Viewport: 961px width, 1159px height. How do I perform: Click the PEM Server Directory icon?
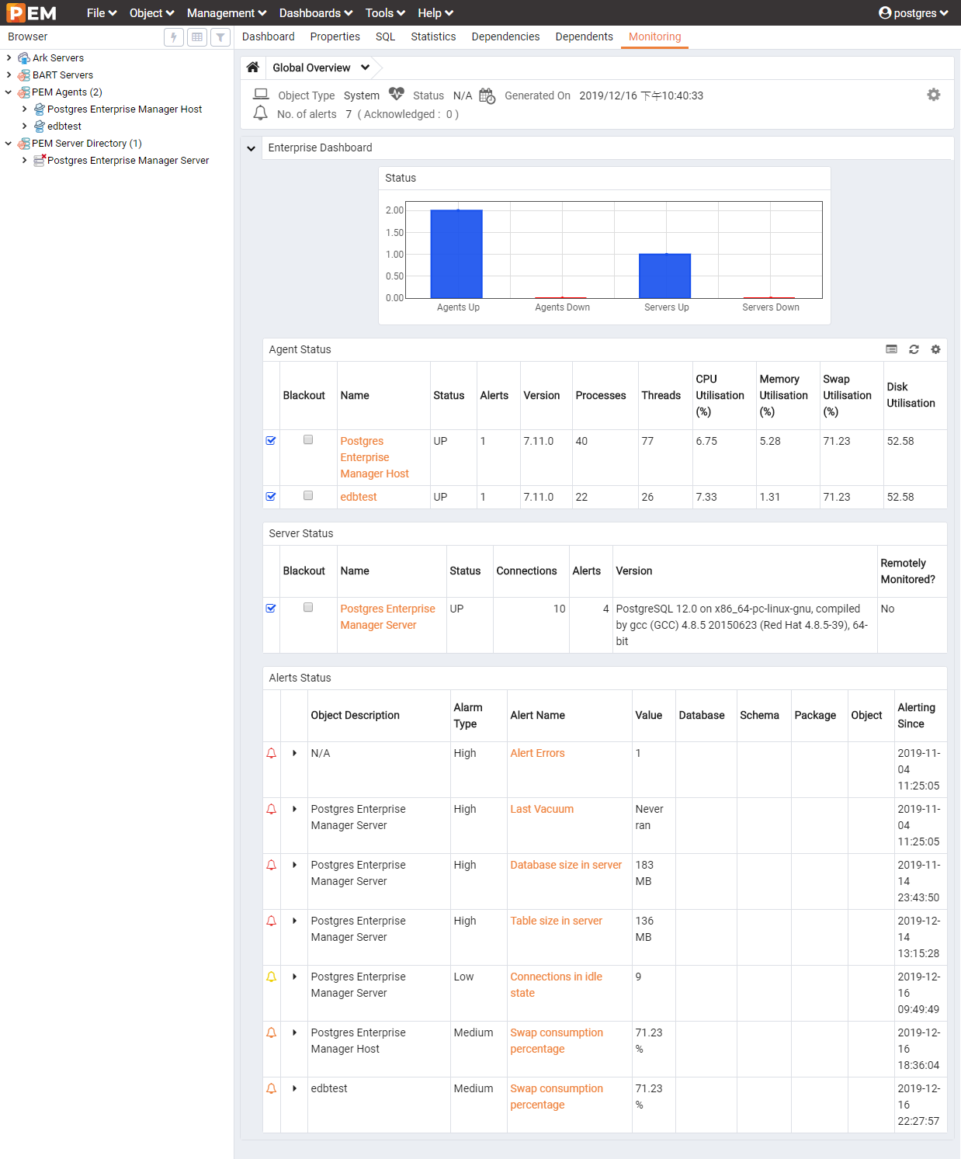(24, 144)
